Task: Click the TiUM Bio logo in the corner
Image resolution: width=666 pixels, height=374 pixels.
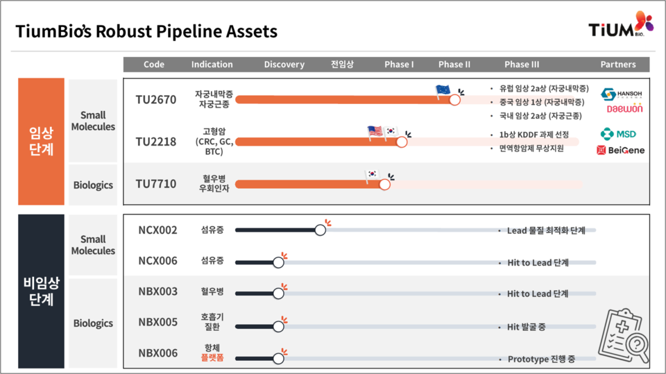Action: pyautogui.click(x=620, y=26)
